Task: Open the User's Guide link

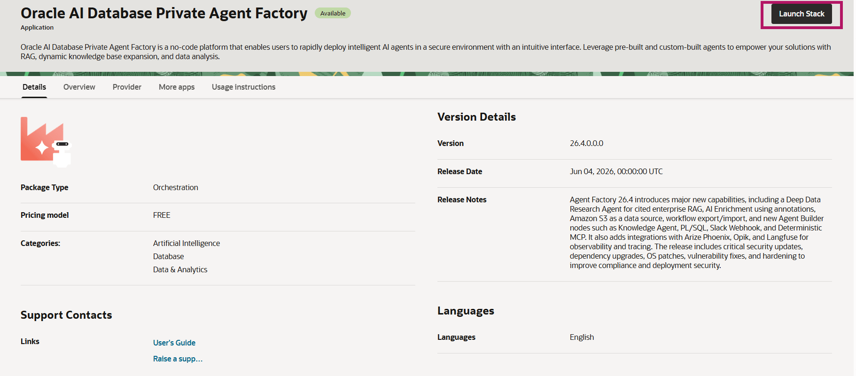Action: click(174, 343)
